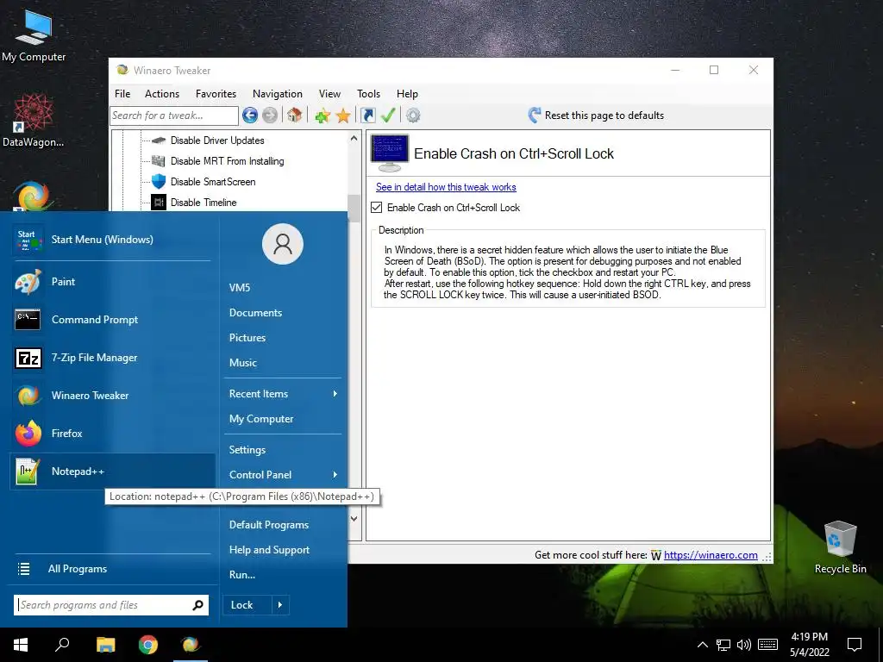Launch Paint from start menu
This screenshot has height=662, width=883.
click(112, 282)
